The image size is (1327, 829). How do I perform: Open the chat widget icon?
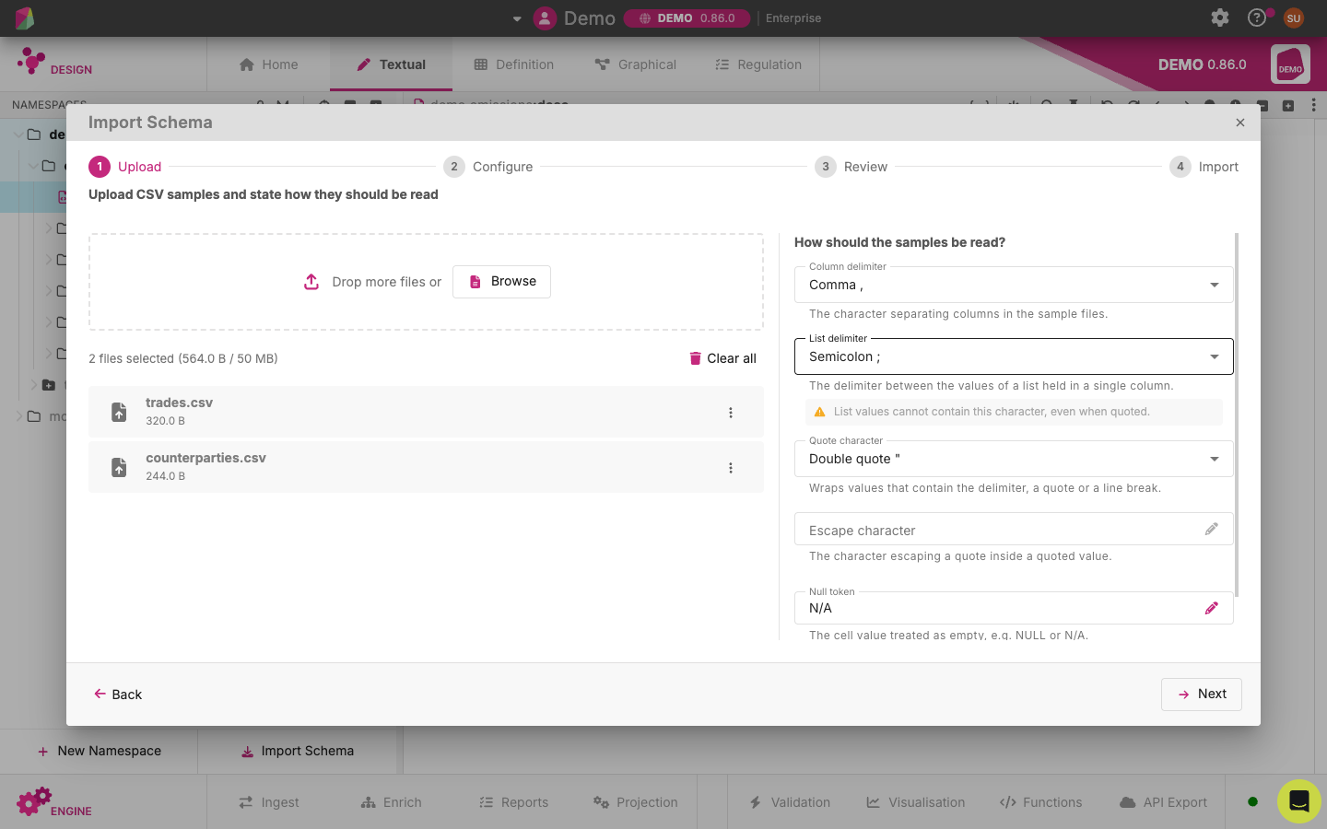(1299, 801)
